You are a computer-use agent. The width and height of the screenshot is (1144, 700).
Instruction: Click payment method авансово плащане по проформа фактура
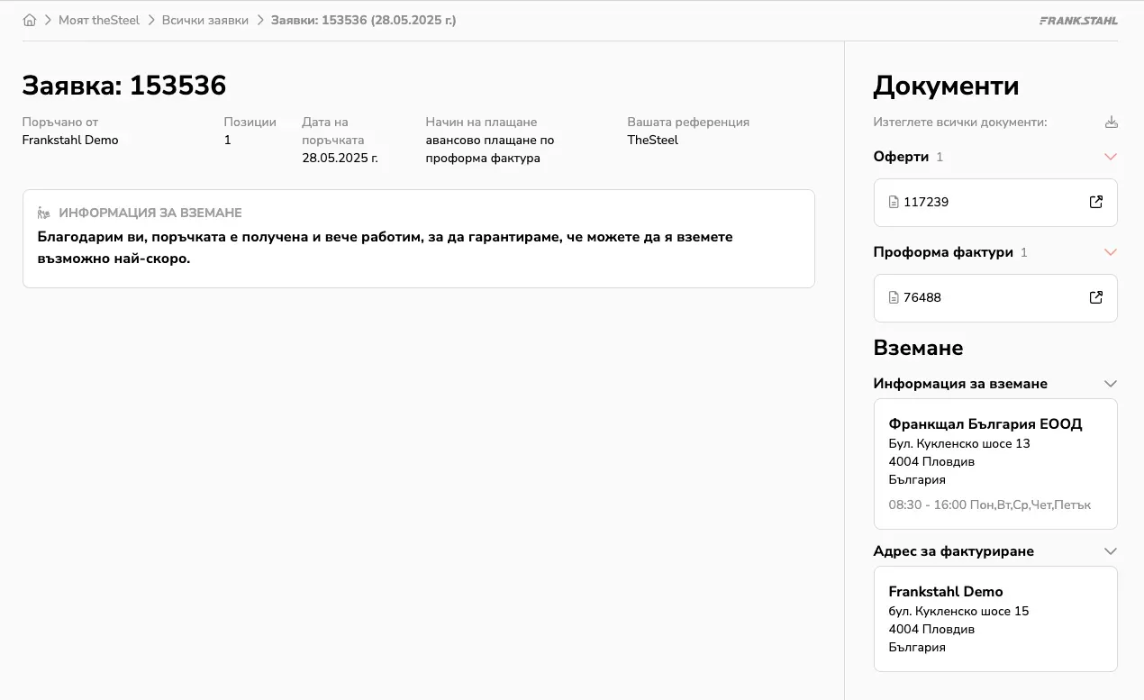point(490,150)
